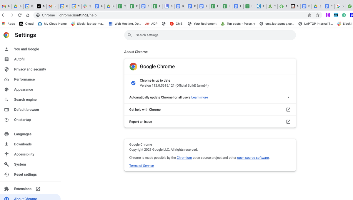Bookmark this page using the star icon
This screenshot has width=353, height=200.
point(318,15)
